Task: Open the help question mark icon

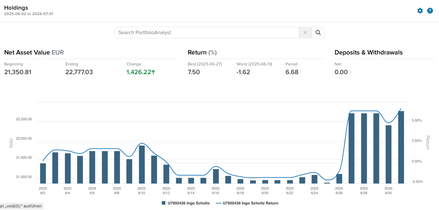Action: click(x=430, y=11)
